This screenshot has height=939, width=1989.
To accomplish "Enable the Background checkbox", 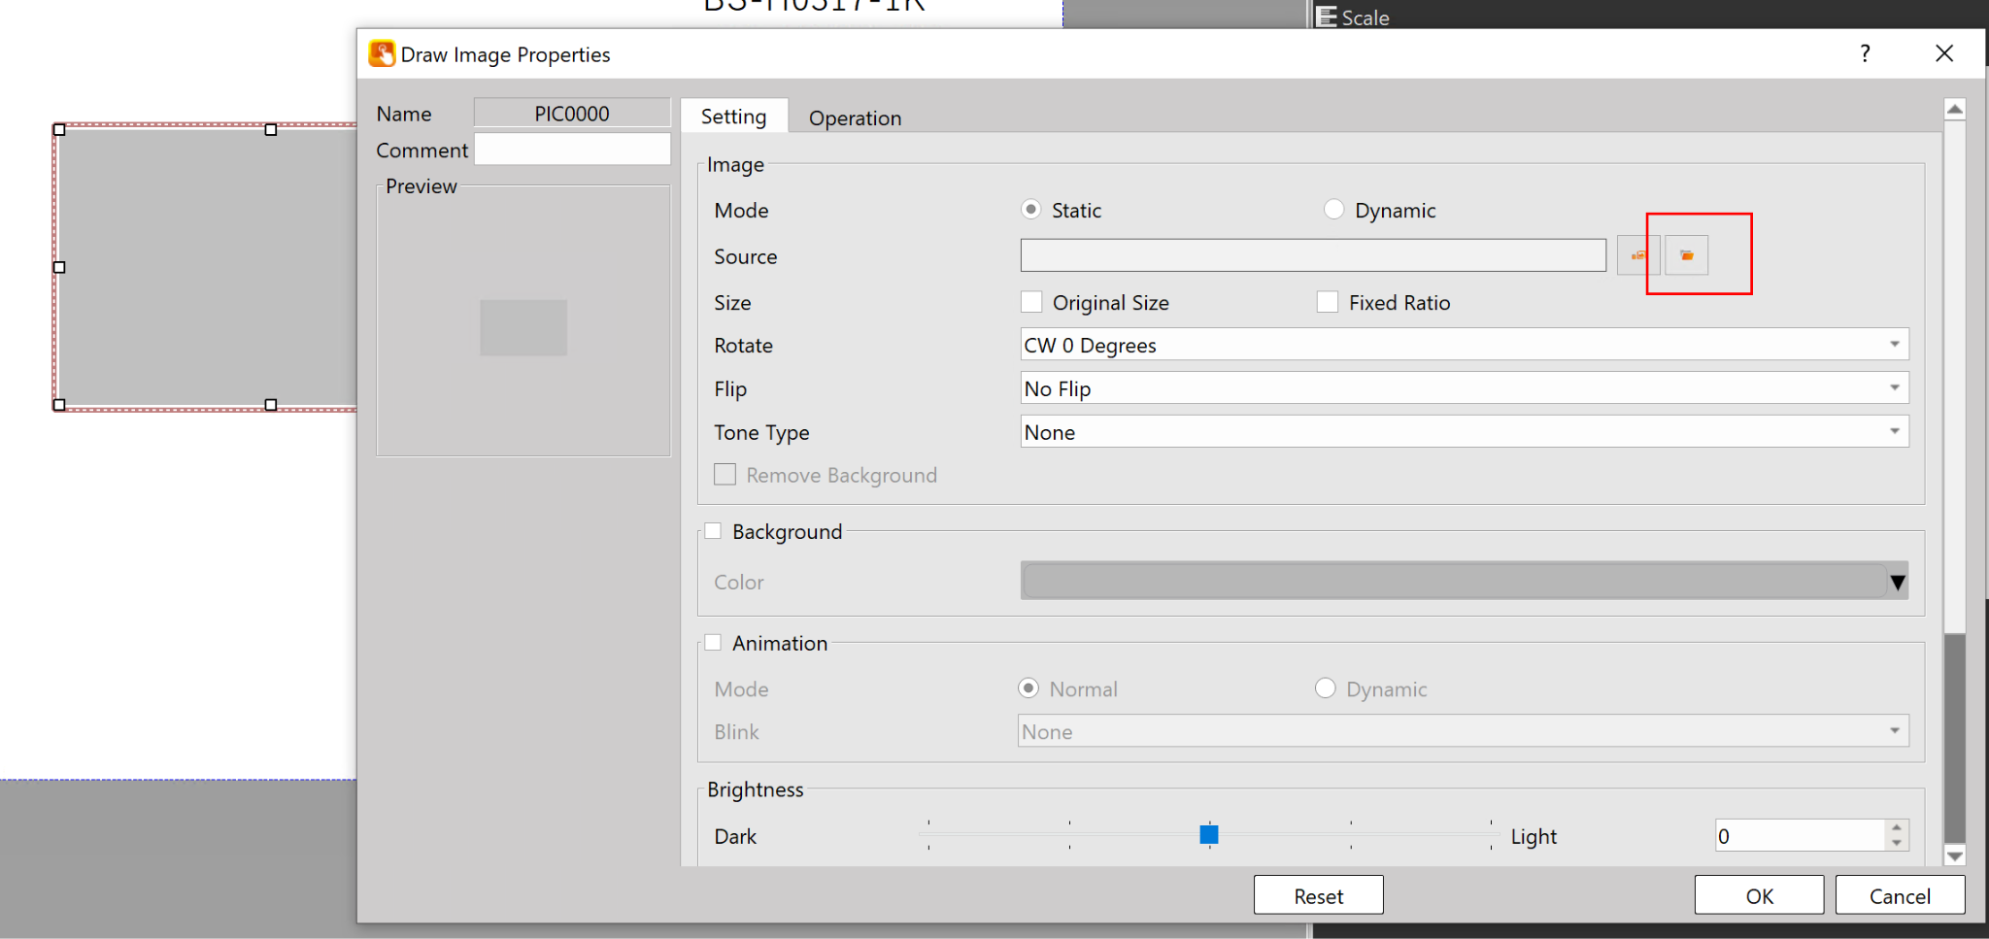I will click(713, 531).
